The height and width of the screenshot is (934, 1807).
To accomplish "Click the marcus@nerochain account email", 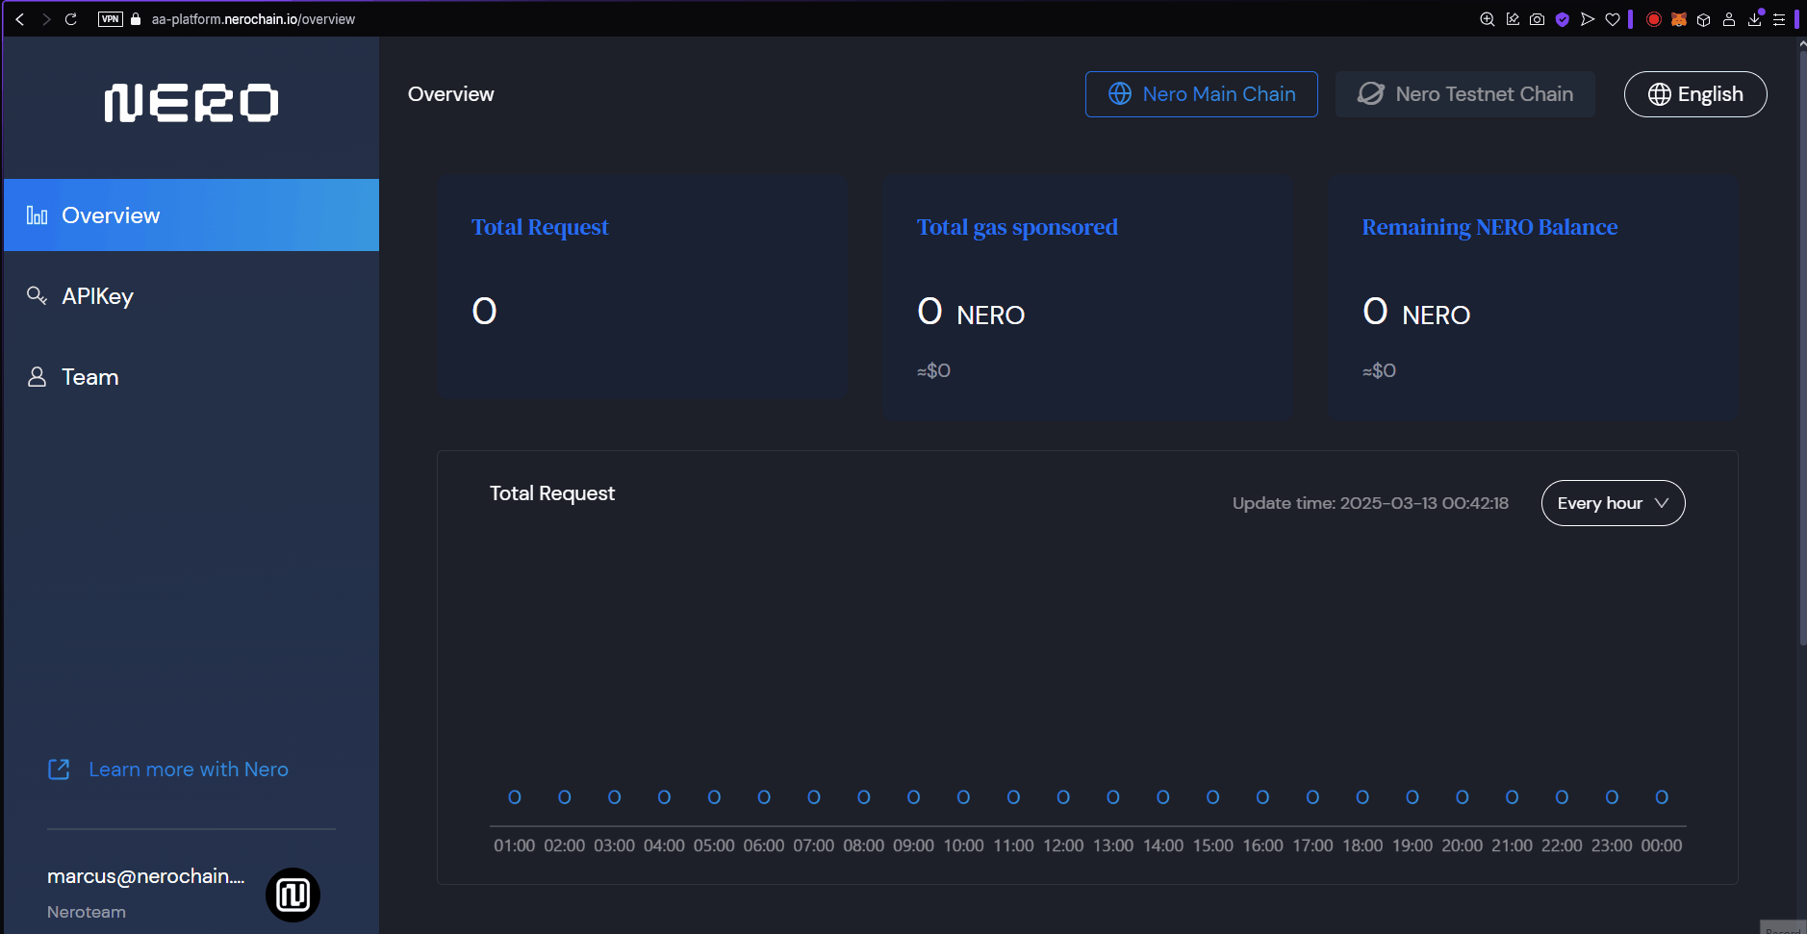I will tap(145, 876).
